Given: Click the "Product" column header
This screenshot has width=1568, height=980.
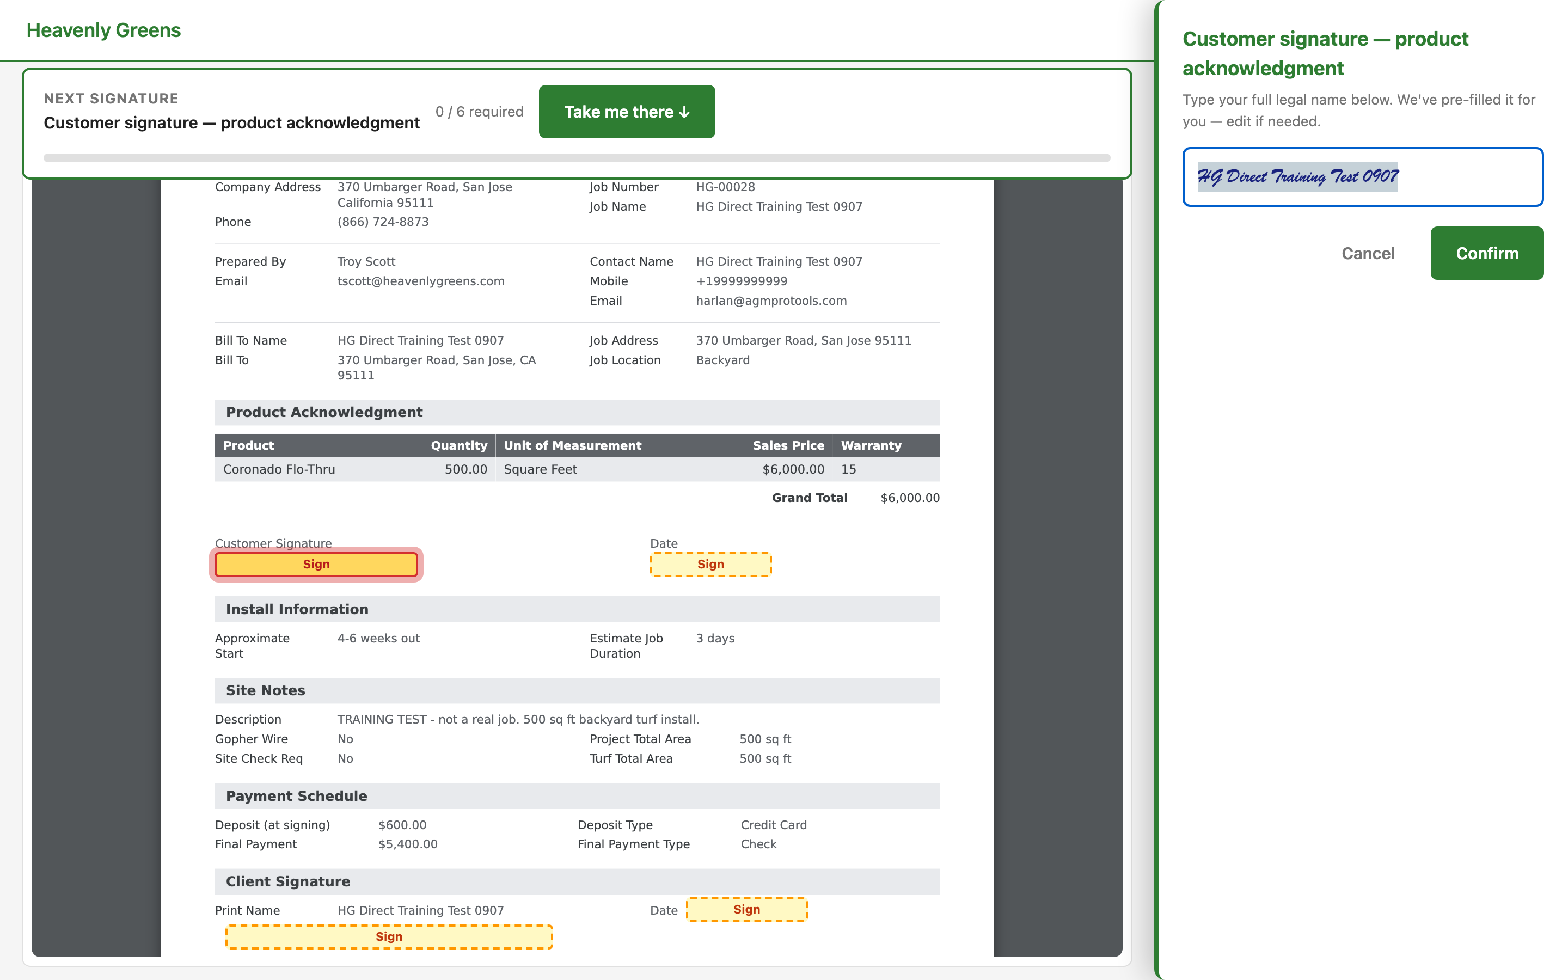Looking at the screenshot, I should tap(248, 445).
